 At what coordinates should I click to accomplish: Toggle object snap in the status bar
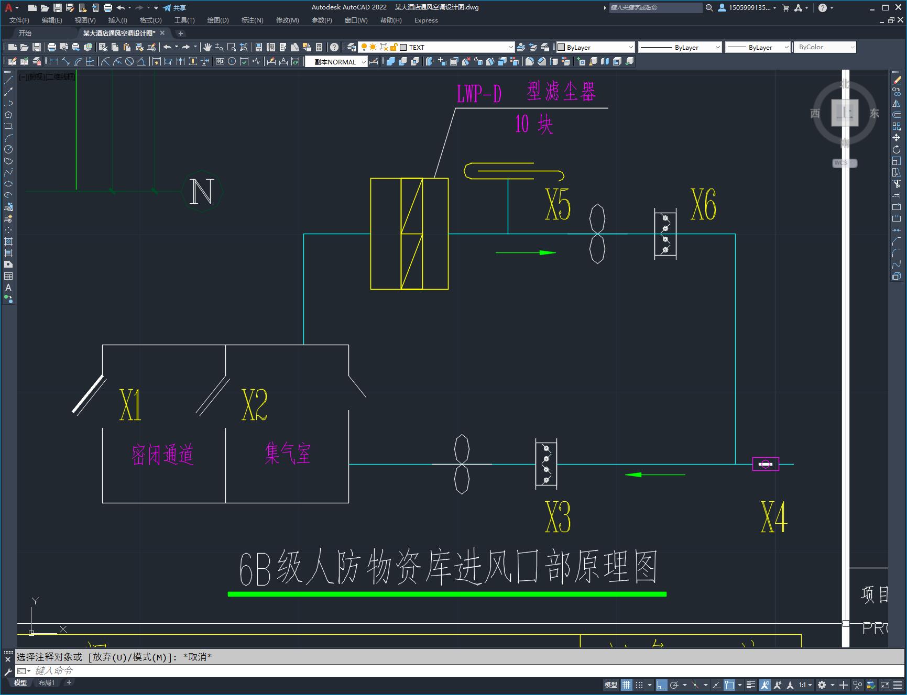tap(729, 685)
